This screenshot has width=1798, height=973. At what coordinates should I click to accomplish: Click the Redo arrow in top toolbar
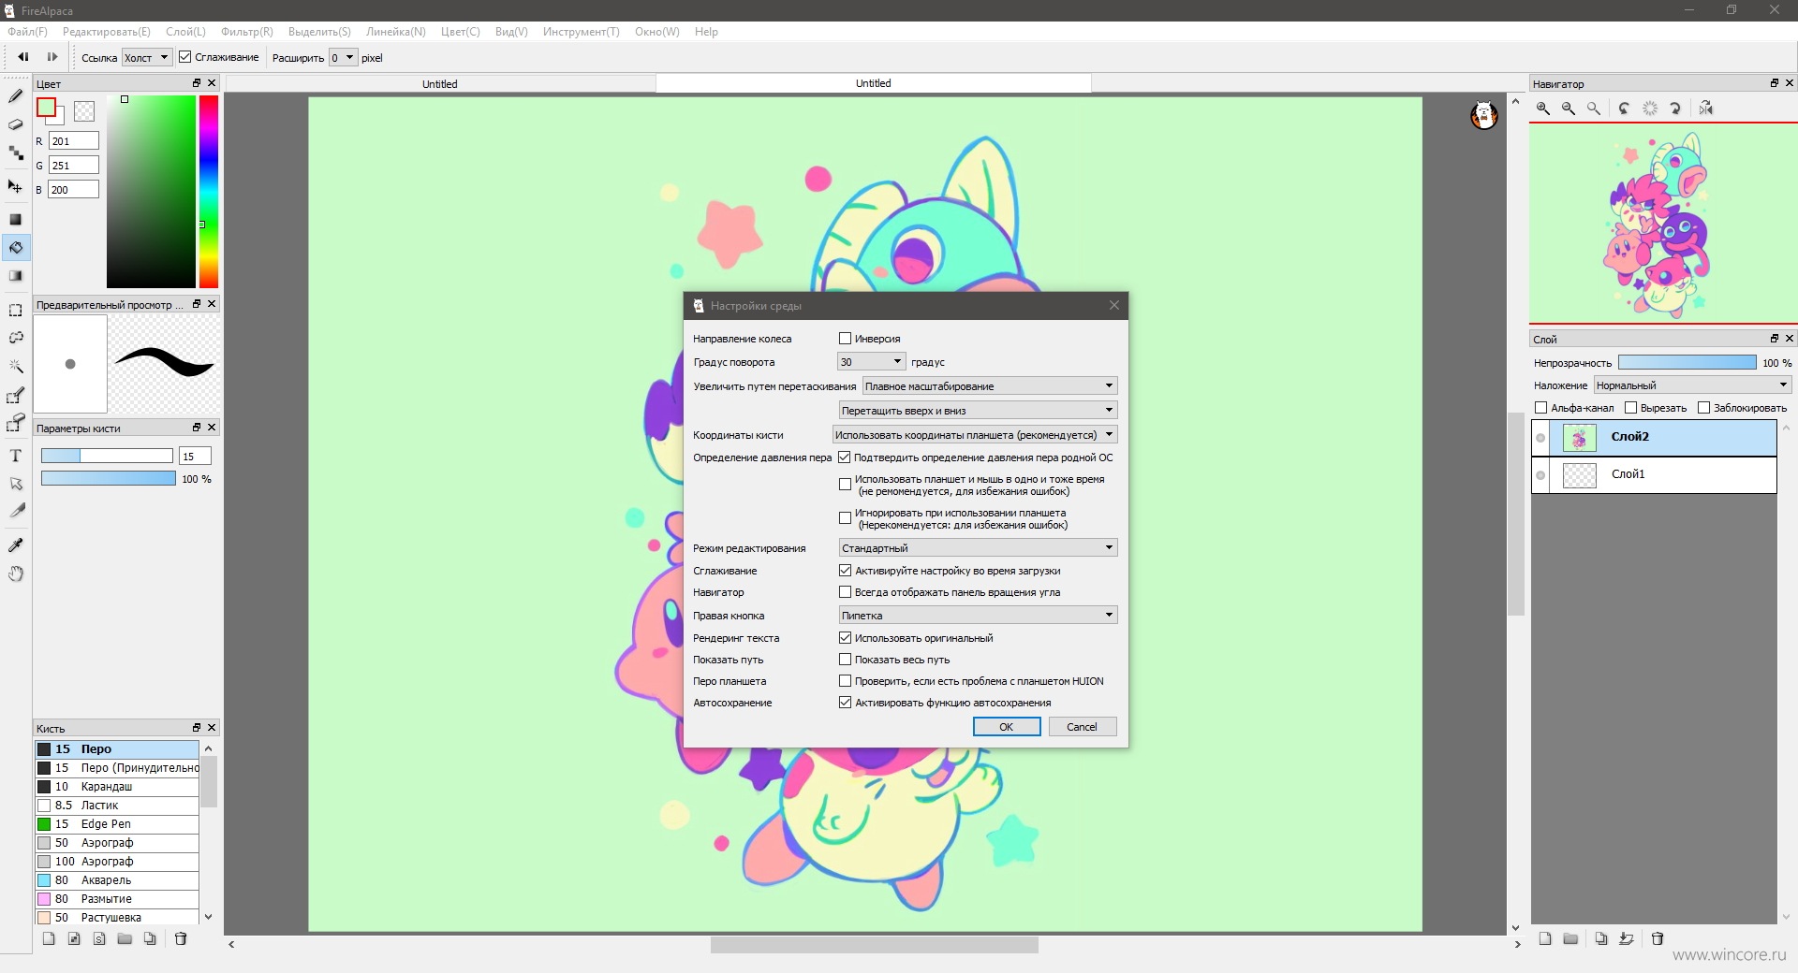point(52,57)
